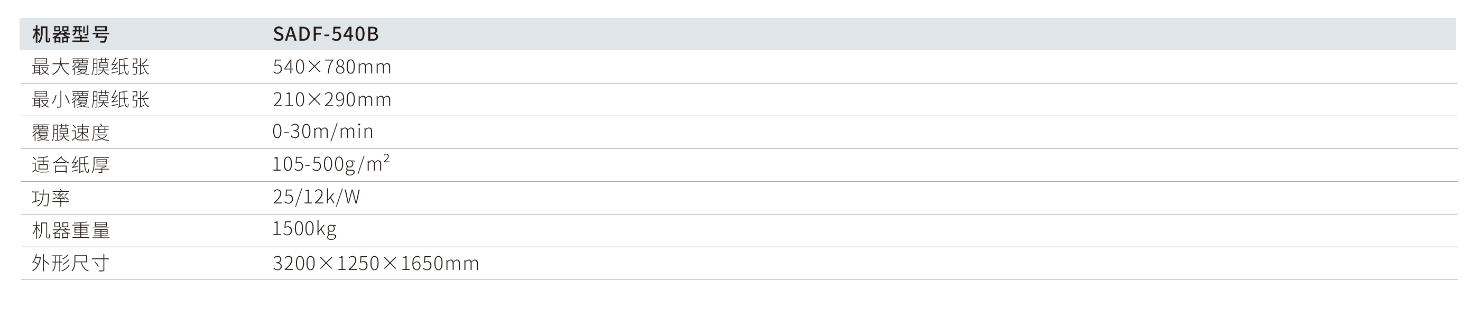Select the SADF-540B model name
This screenshot has width=1474, height=317.
click(x=326, y=34)
